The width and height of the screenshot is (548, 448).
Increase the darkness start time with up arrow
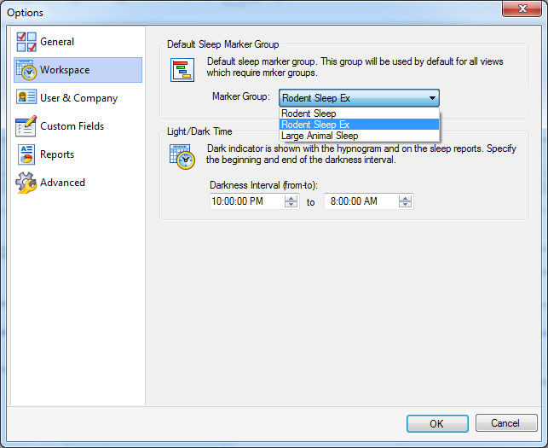tap(291, 198)
